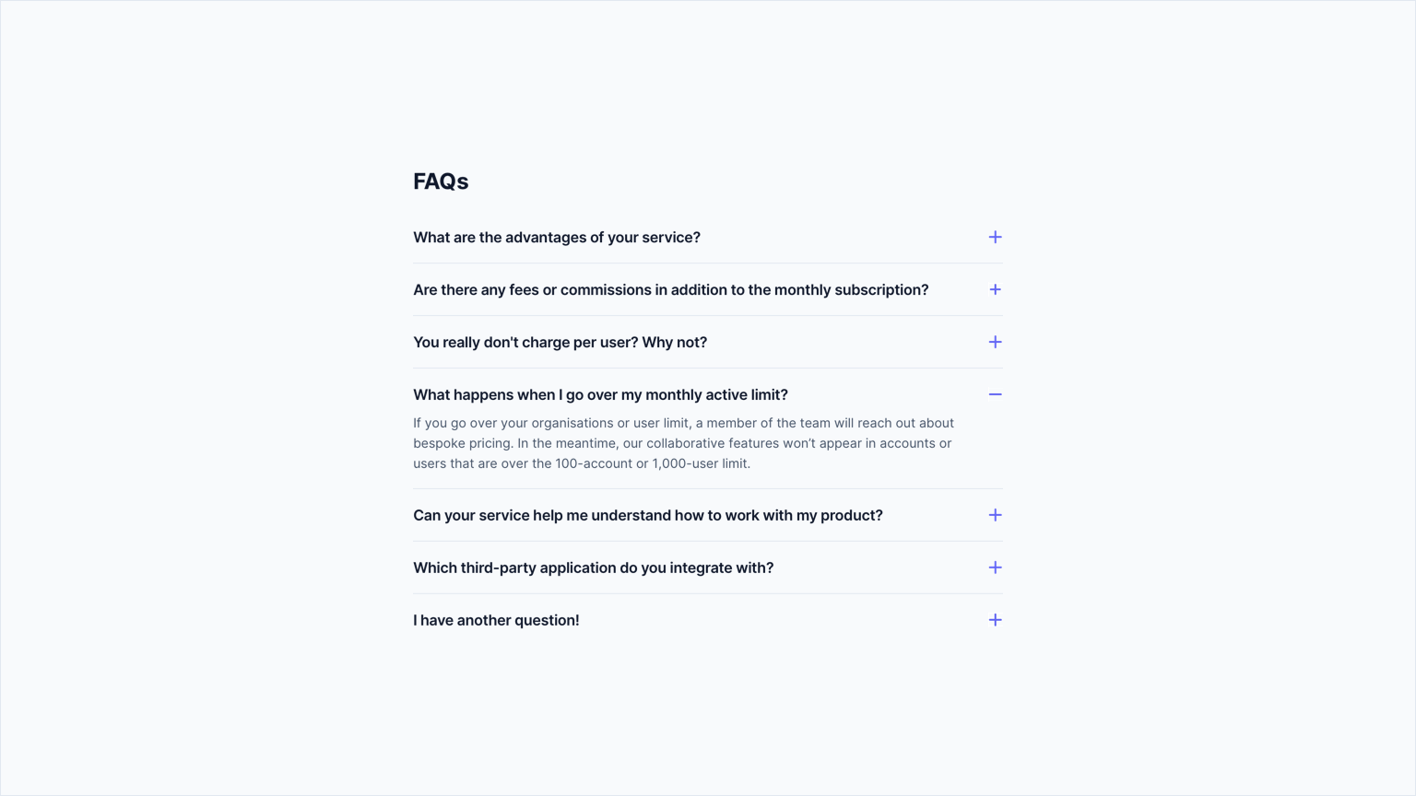
Task: Click plus icon beside understand my product question
Action: 995,516
